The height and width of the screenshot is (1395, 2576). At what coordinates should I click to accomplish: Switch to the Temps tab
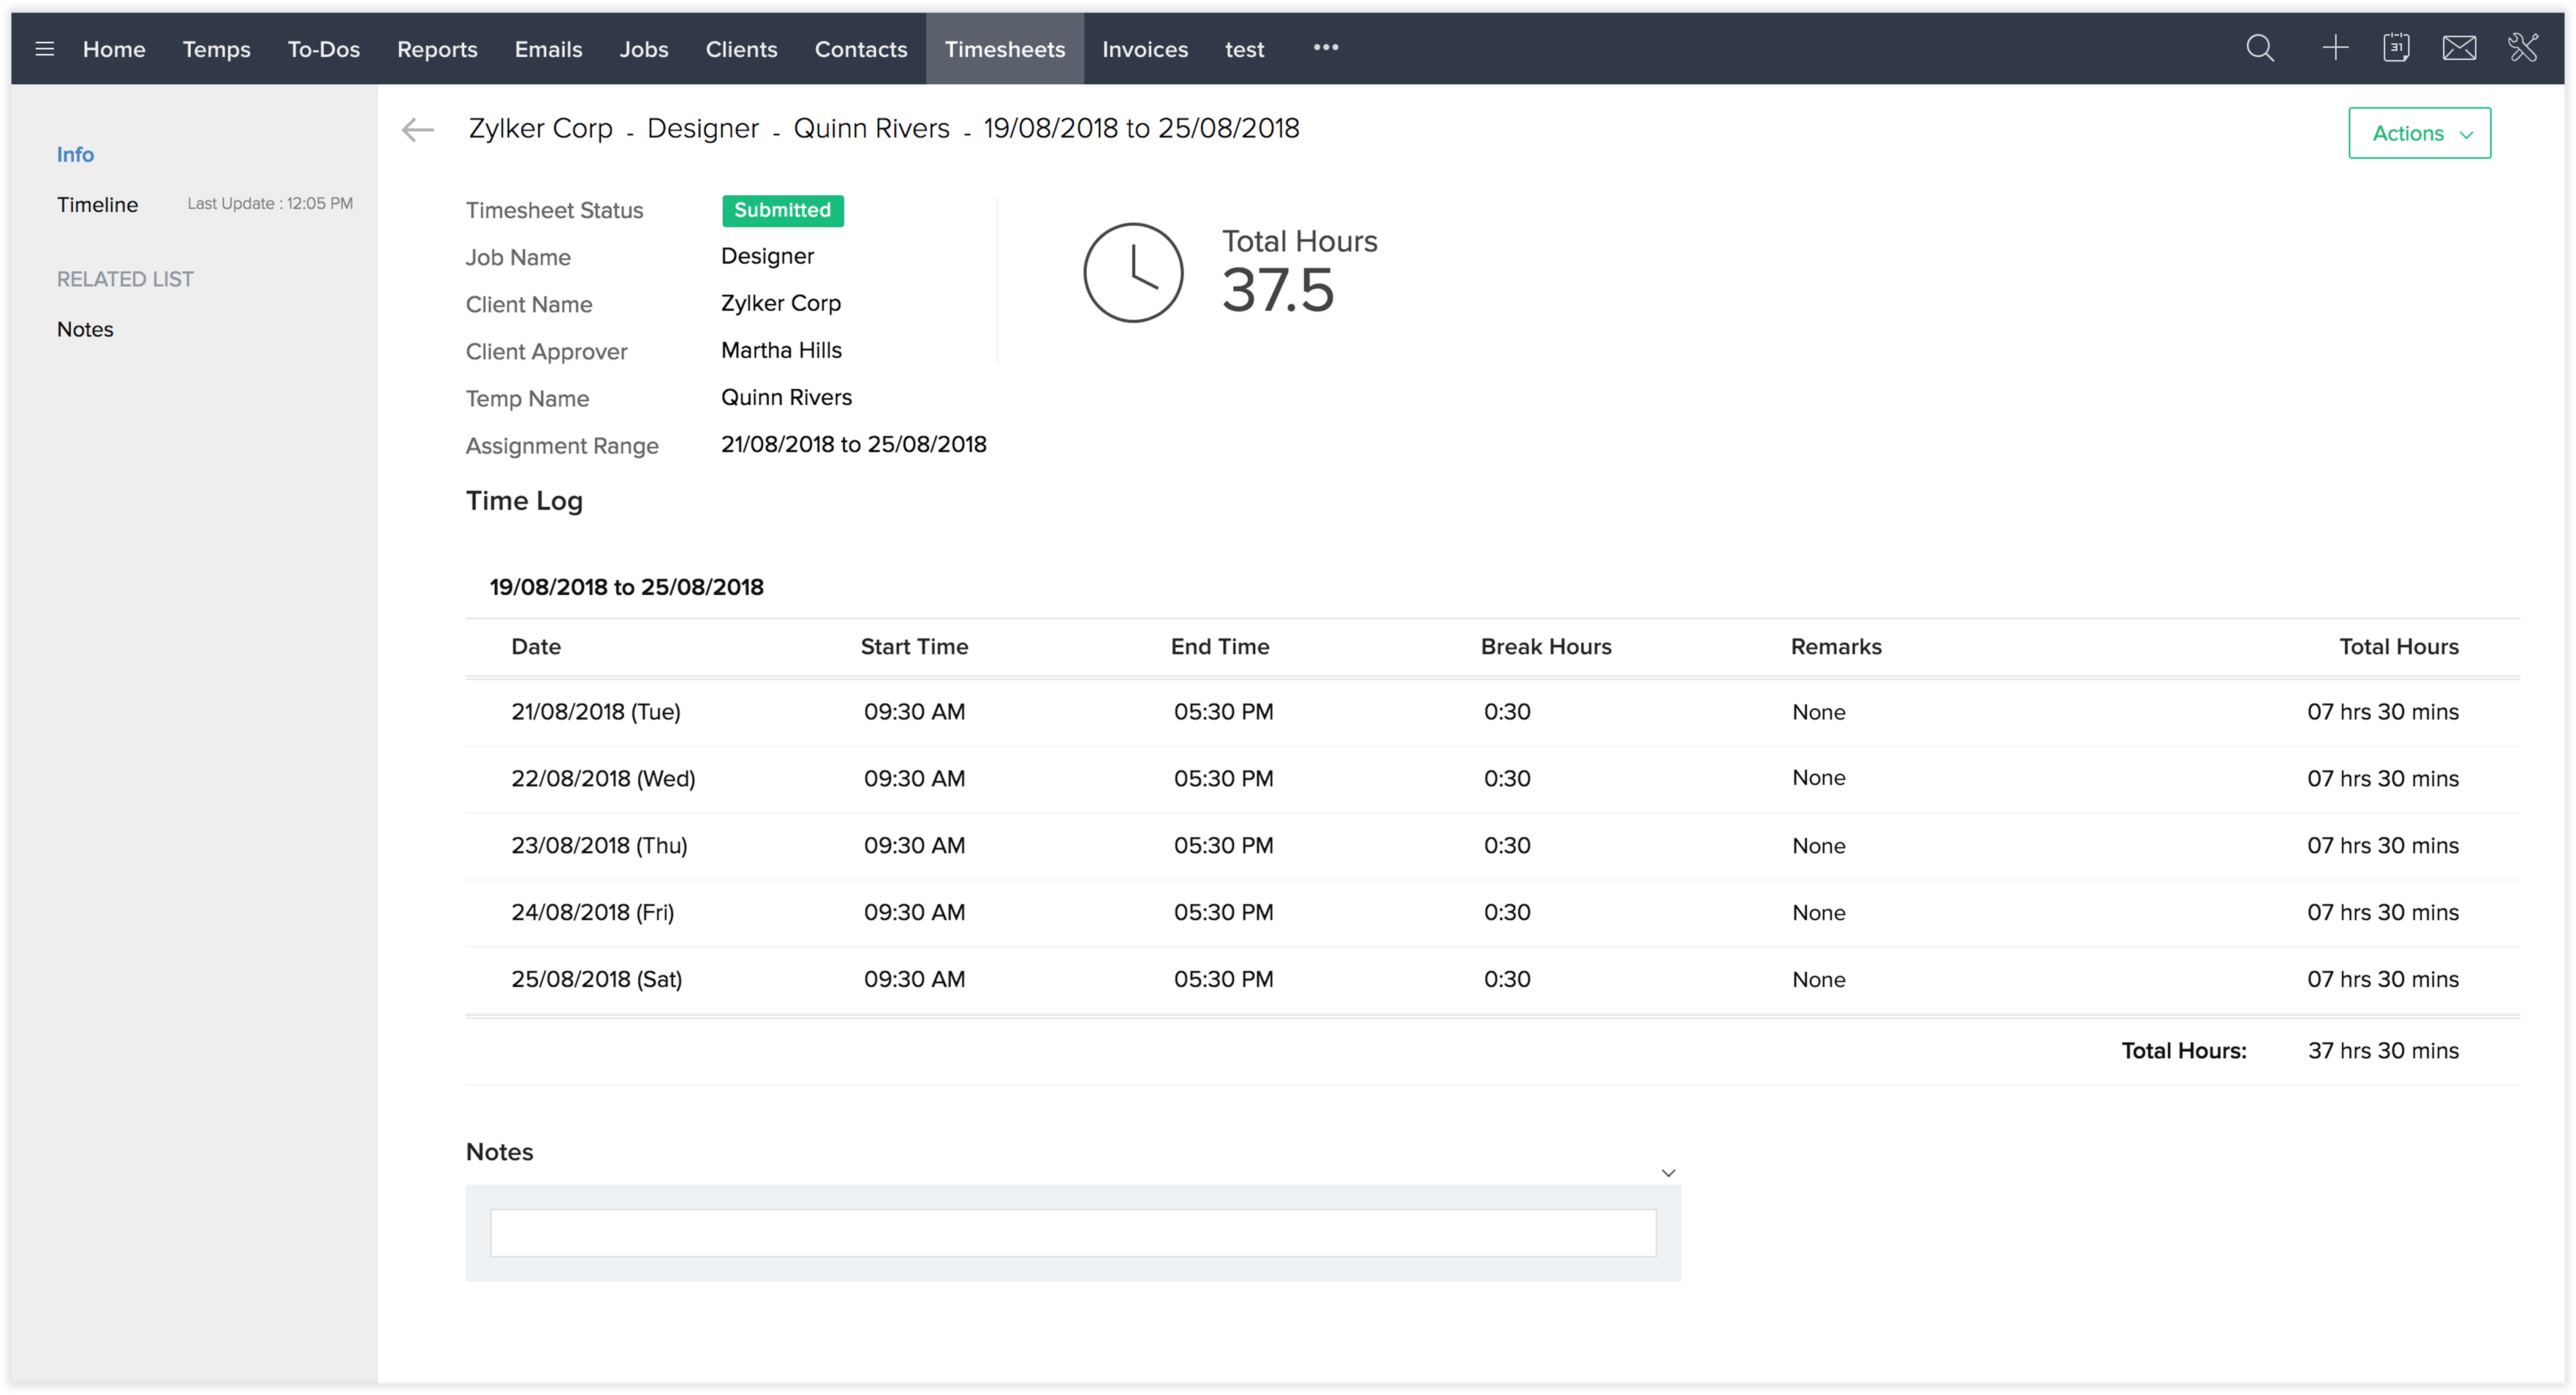click(216, 48)
